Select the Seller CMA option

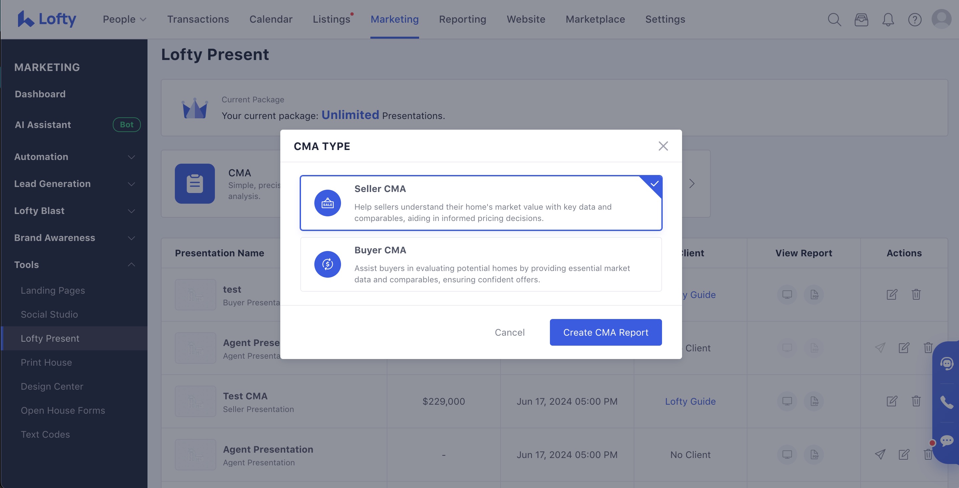pos(481,203)
